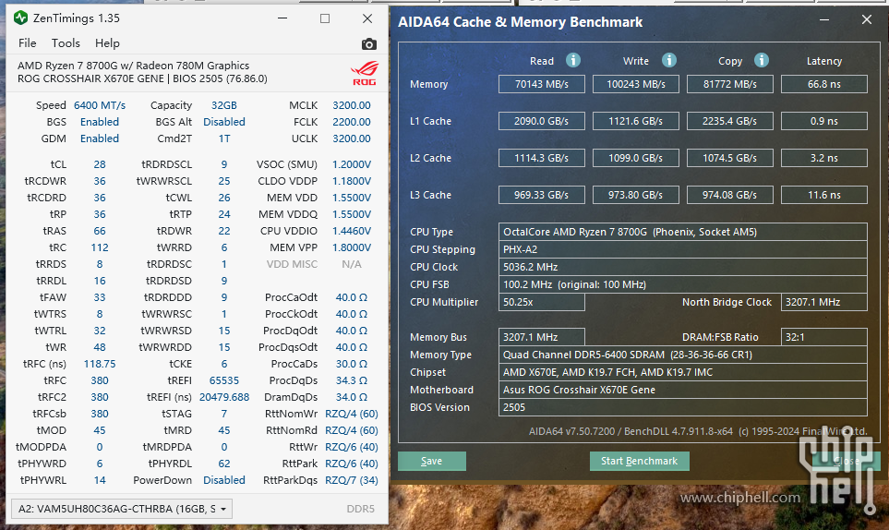Click the Capacity 32GB value
Screen dimensions: 889x530
coord(224,105)
